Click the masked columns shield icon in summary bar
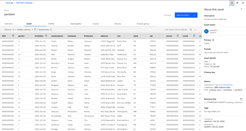Viewport: 246px width, 131px height. tap(35, 29)
